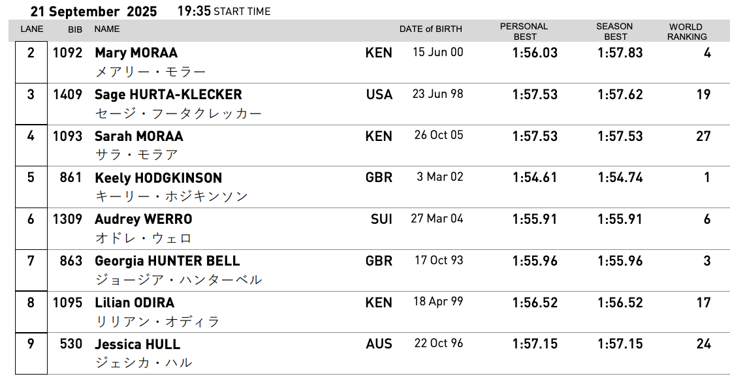Click the lane 9 cell
The image size is (743, 385).
click(31, 354)
